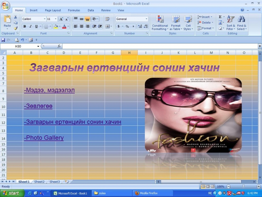Expand the Format cells dropdown
262x197 pixels.
tap(213, 28)
